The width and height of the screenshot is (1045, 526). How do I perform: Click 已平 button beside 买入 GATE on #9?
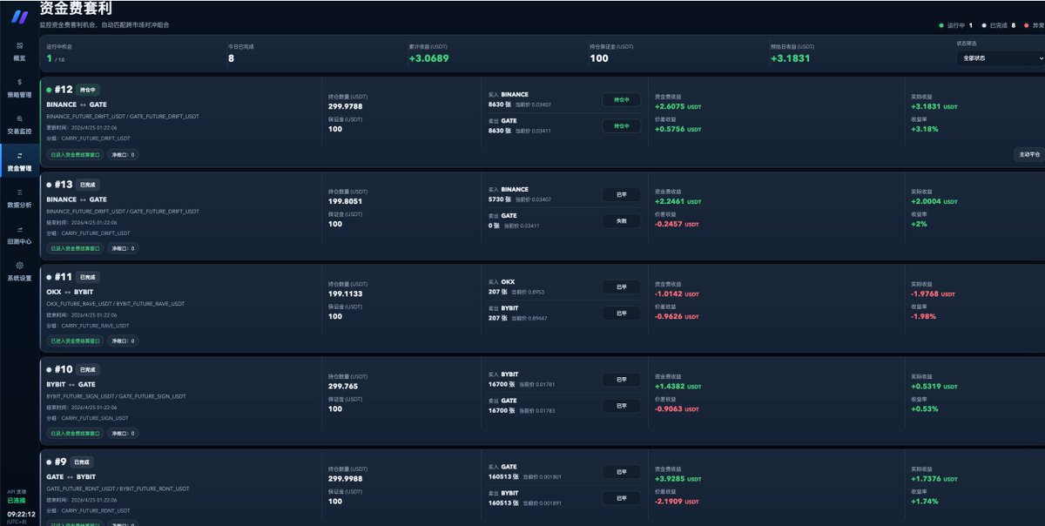pos(621,472)
